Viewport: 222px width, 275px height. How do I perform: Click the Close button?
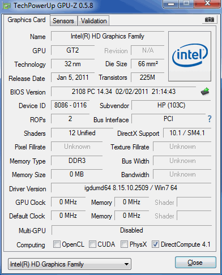195,263
